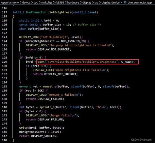Click 'return DISPLAY_NOT_SUPPORT;' on line 126
The height and width of the screenshot is (143, 155).
[x=48, y=49]
